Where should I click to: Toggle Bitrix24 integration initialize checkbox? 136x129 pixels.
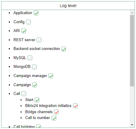click(75, 106)
